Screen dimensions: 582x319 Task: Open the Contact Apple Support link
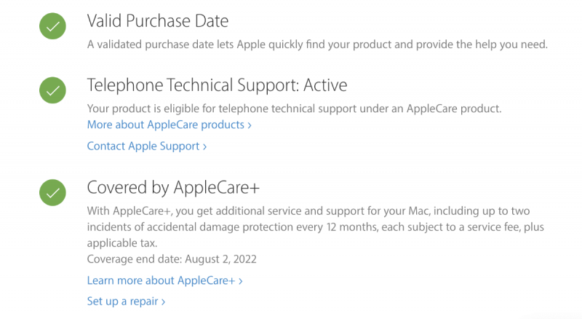tap(143, 146)
